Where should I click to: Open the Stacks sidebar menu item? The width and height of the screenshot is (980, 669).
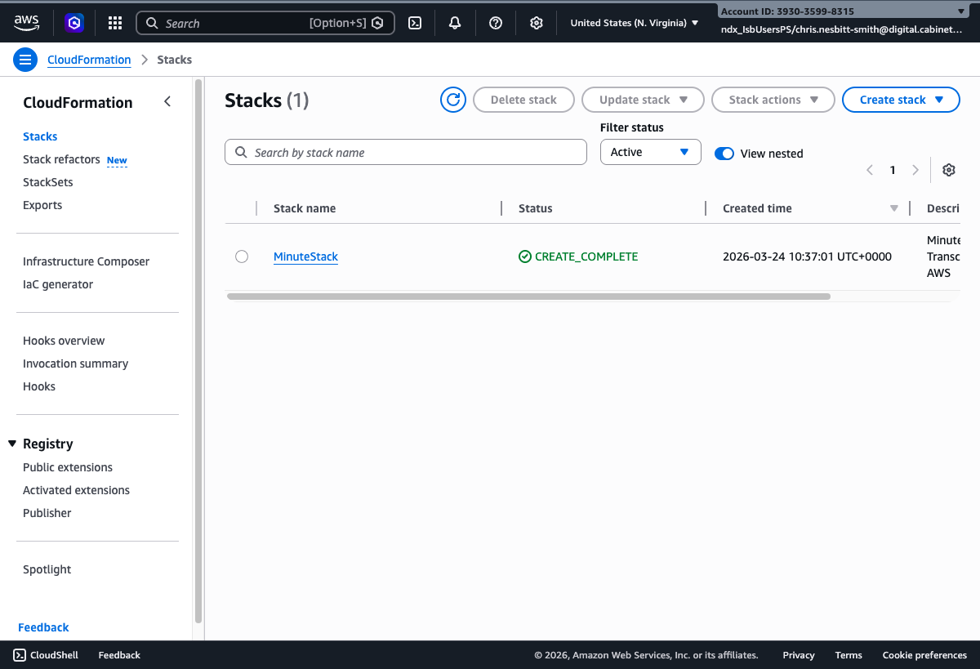(39, 136)
